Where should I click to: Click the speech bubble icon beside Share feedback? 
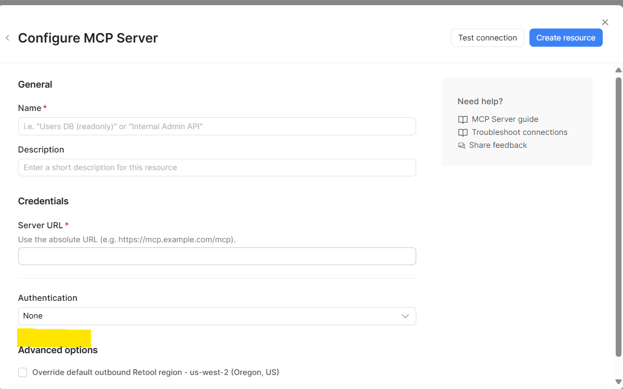[461, 146]
